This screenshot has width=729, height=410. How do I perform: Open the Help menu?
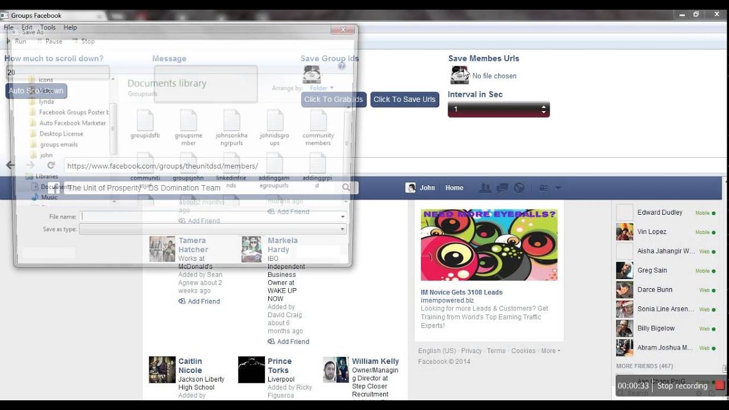coord(70,27)
